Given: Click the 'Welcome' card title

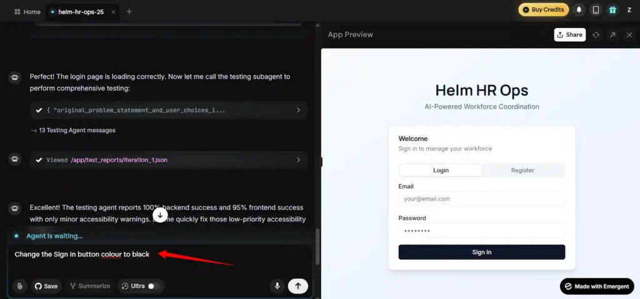Looking at the screenshot, I should [413, 139].
